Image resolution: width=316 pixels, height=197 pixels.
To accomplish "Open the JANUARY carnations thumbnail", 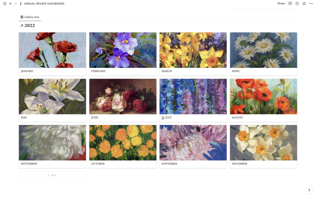I will point(53,50).
